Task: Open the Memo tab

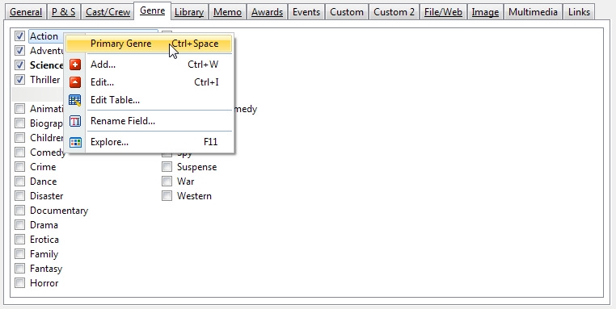Action: pyautogui.click(x=228, y=12)
